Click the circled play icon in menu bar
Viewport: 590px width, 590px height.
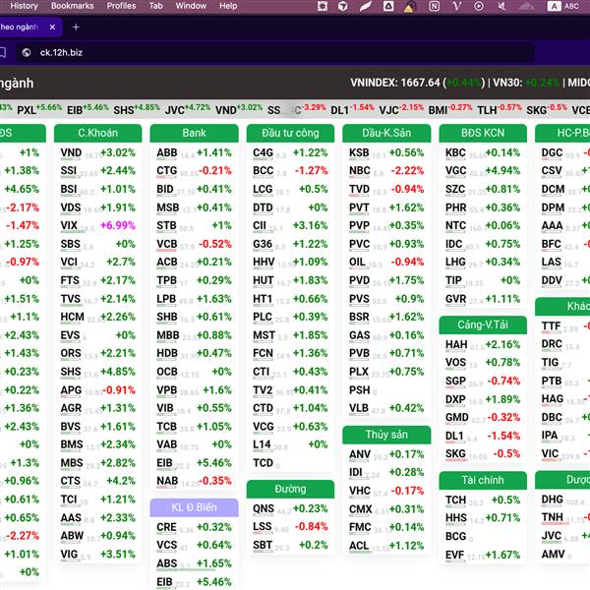click(x=479, y=6)
